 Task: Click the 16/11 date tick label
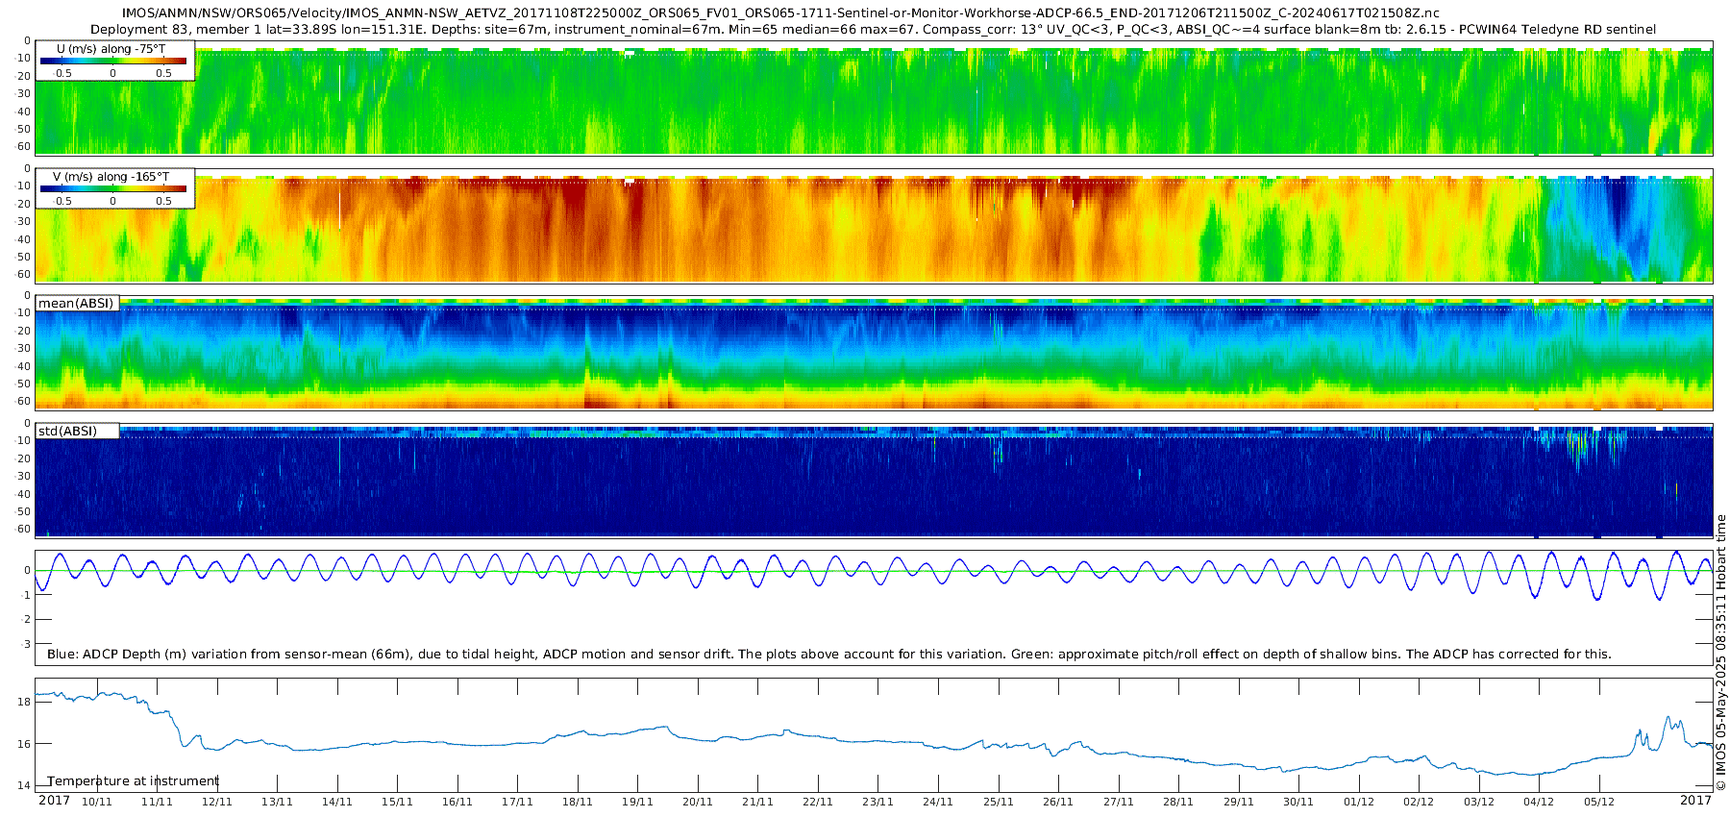coord(457,802)
